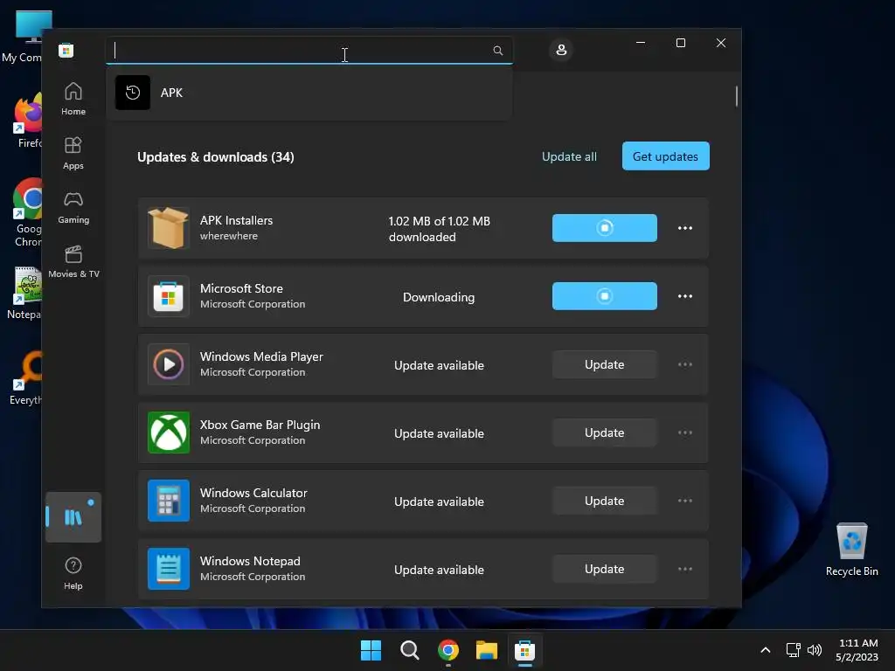Click the Windows Calculator title text
Screen dimensions: 895x671
tap(253, 493)
